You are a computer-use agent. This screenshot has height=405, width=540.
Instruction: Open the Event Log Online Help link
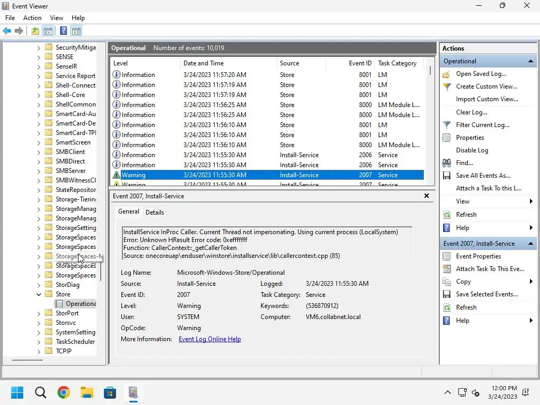[210, 339]
